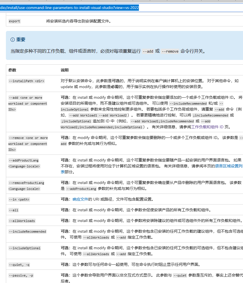Click the --add Workload1 --add Workload2 example
Viewport: 243px width, 283px height.
point(98,115)
